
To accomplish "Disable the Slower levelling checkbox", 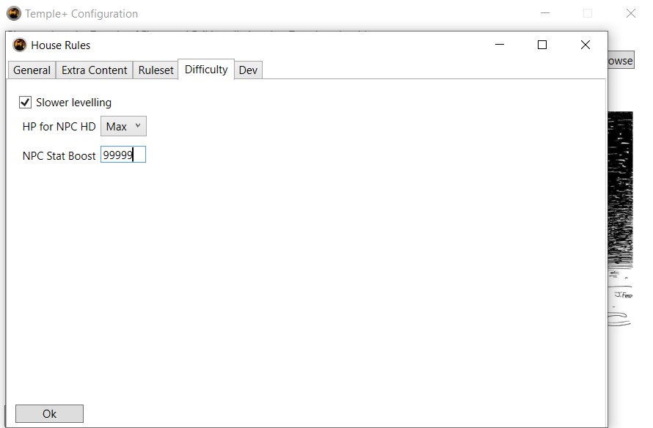I will click(x=26, y=103).
